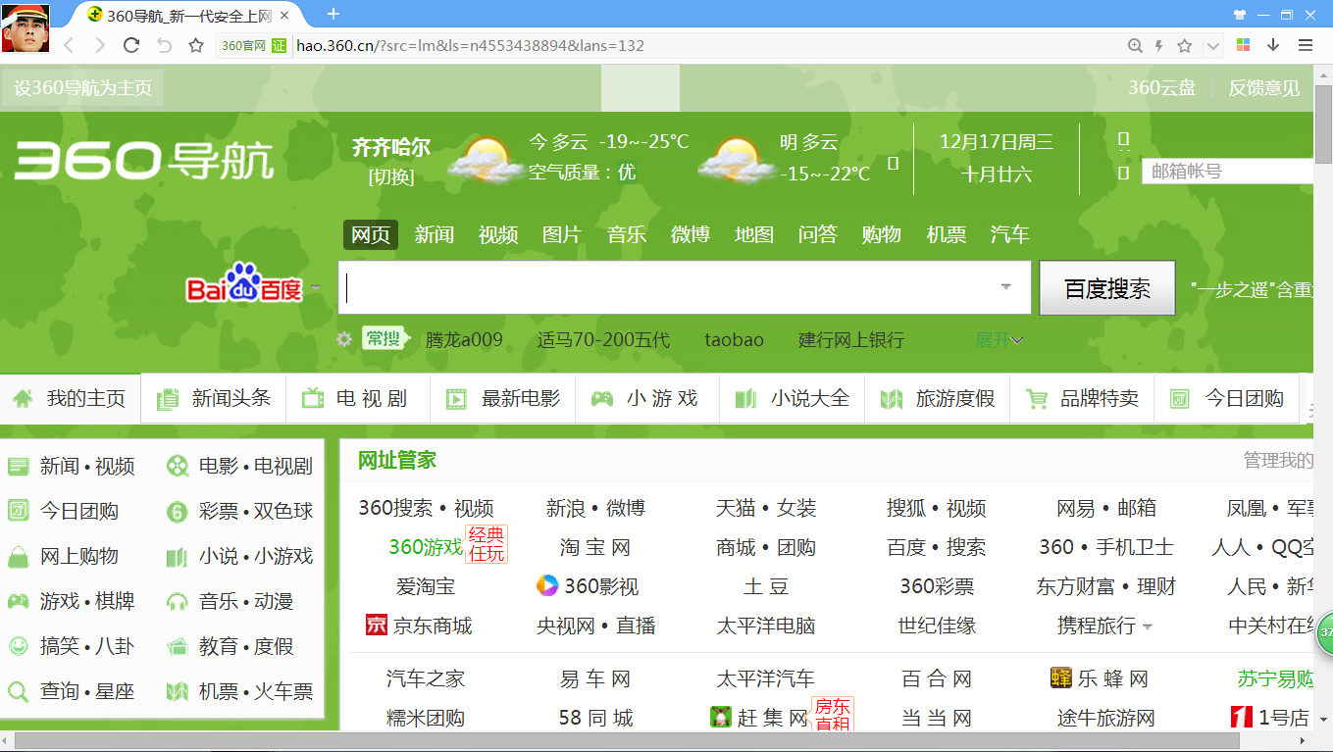Image resolution: width=1333 pixels, height=752 pixels.
Task: Click the 建行网上银行 quick search link
Action: (x=851, y=340)
